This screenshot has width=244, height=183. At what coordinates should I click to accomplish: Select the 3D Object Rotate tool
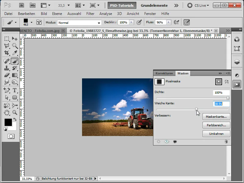6,106
